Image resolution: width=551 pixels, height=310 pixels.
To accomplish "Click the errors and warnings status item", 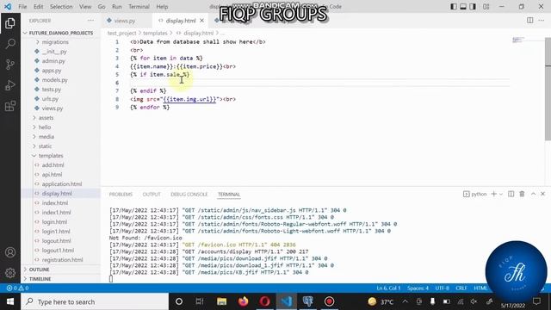I will coord(17,288).
